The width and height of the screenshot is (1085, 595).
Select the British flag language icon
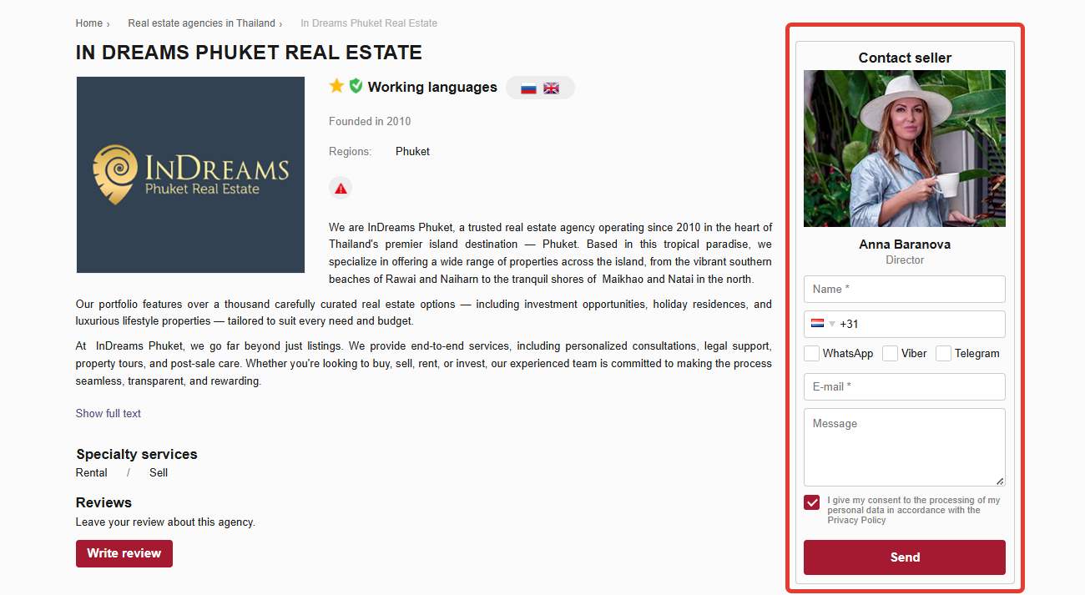click(551, 88)
